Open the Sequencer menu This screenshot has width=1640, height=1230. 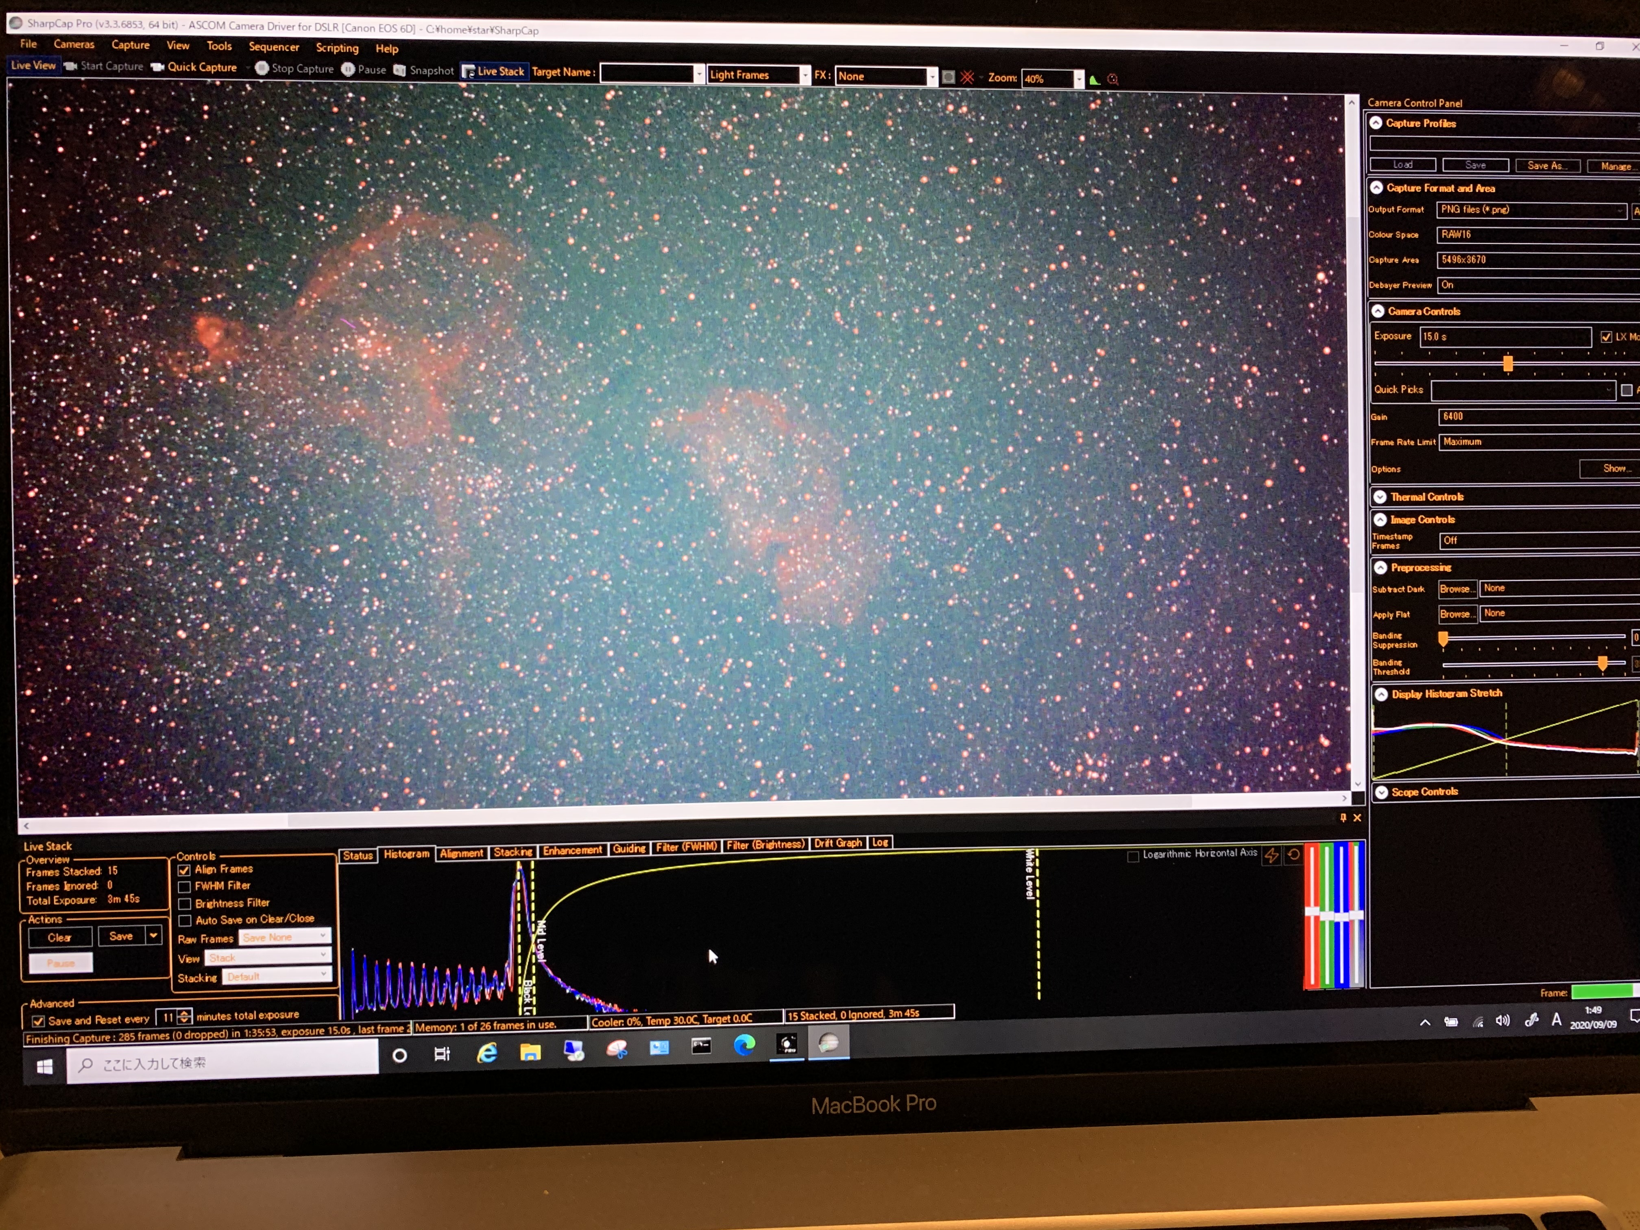[x=274, y=47]
